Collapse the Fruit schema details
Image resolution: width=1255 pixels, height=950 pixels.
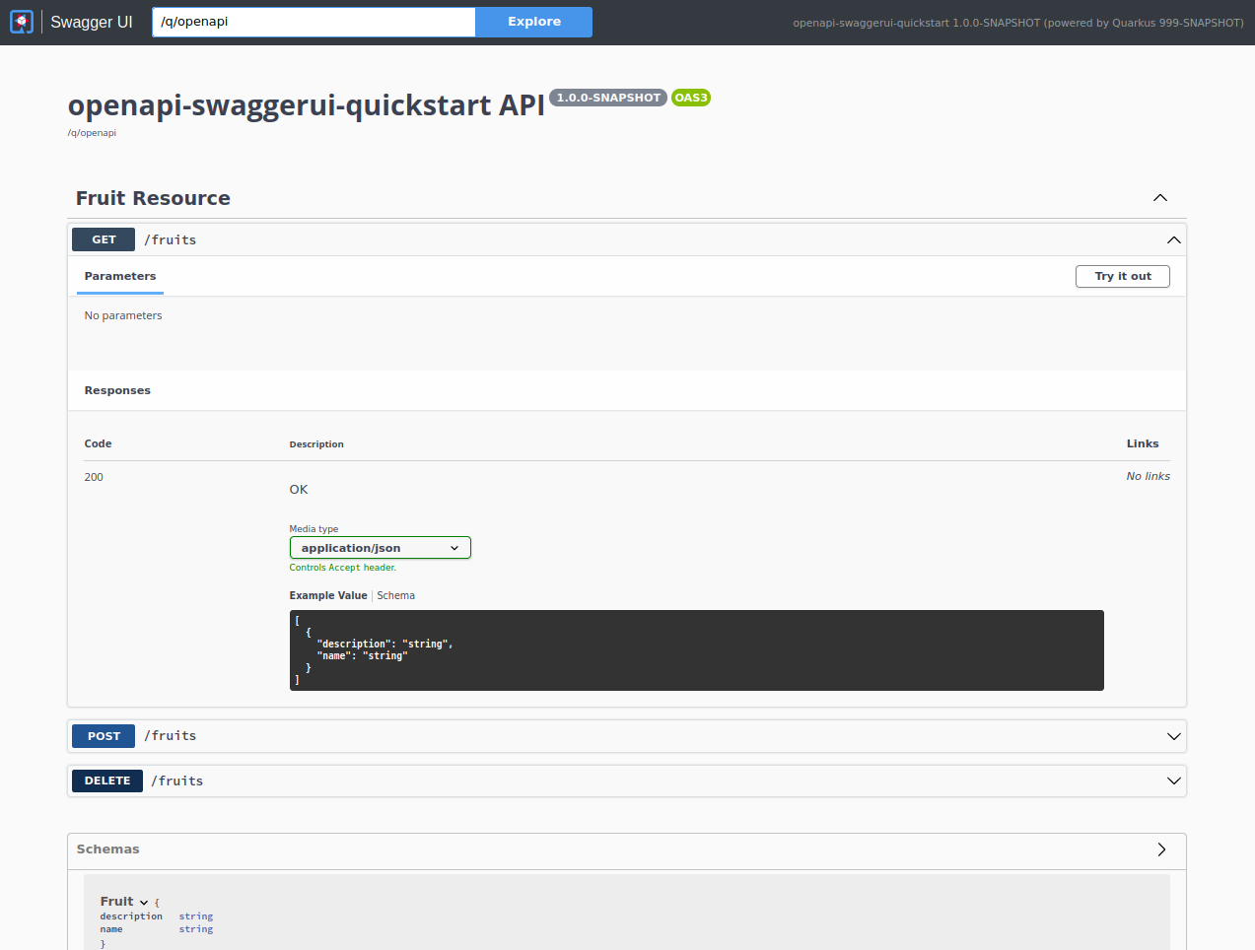[x=142, y=901]
